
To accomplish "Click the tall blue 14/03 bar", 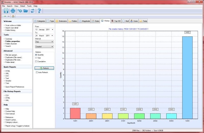I will [x=187, y=78].
